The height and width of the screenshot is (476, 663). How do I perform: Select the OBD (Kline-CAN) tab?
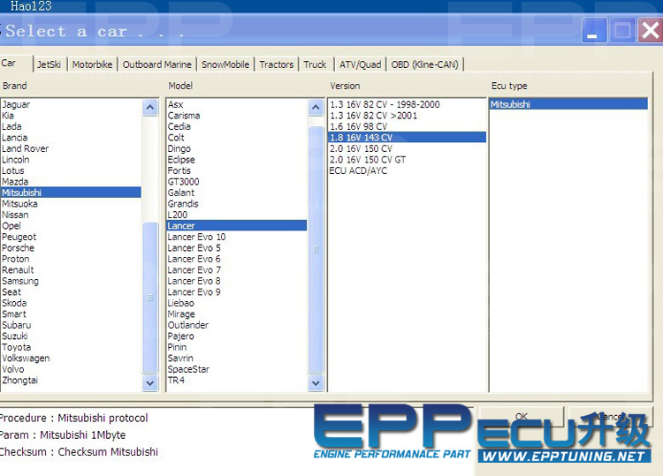point(424,64)
